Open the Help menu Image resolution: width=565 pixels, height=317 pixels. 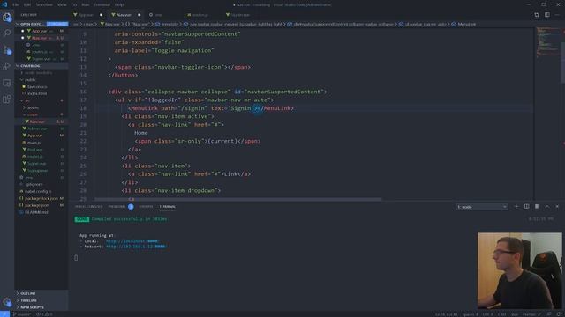click(119, 4)
